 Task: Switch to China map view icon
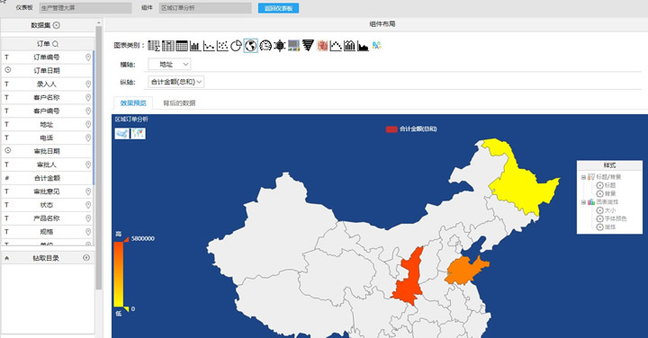121,133
